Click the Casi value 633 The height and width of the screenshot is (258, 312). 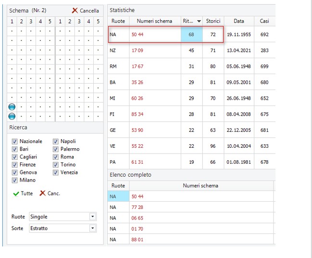click(x=264, y=146)
